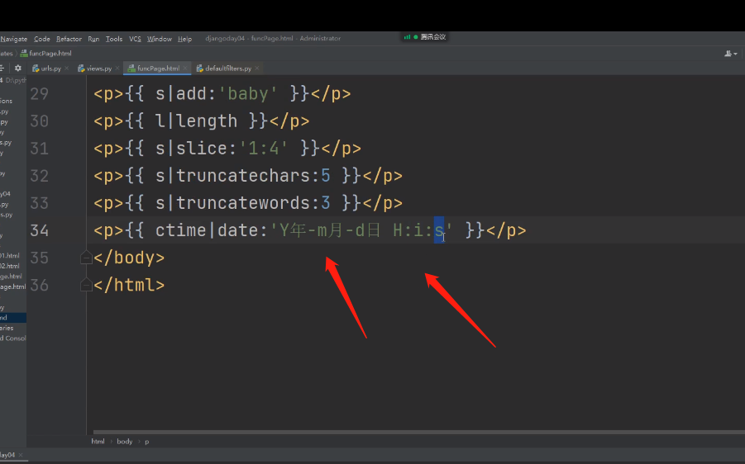The width and height of the screenshot is (745, 464).
Task: Open the Code menu
Action: pos(42,39)
